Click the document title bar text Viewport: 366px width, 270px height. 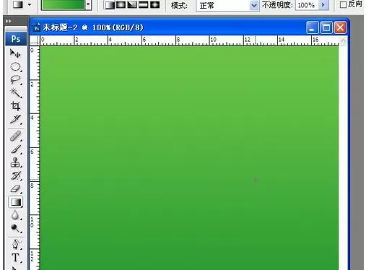(93, 27)
